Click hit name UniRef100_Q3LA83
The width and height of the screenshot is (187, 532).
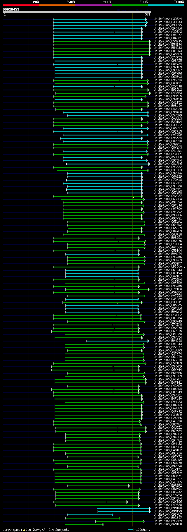tap(168, 170)
